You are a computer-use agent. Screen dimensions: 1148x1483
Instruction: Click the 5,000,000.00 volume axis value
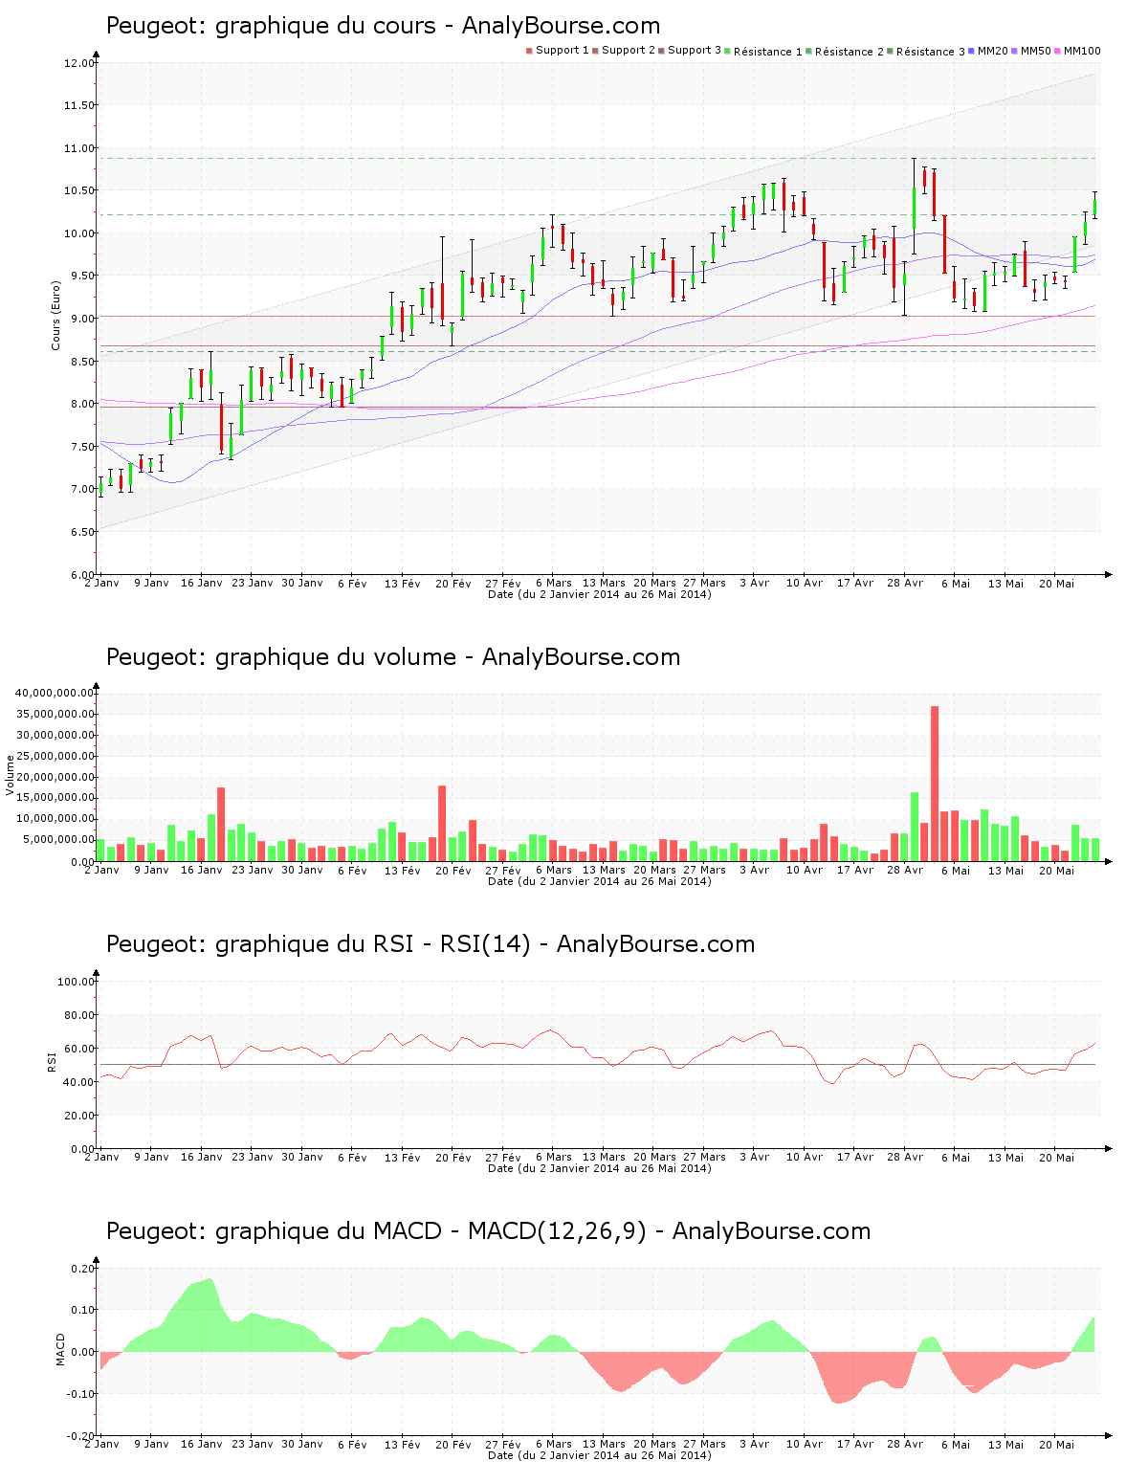point(57,840)
